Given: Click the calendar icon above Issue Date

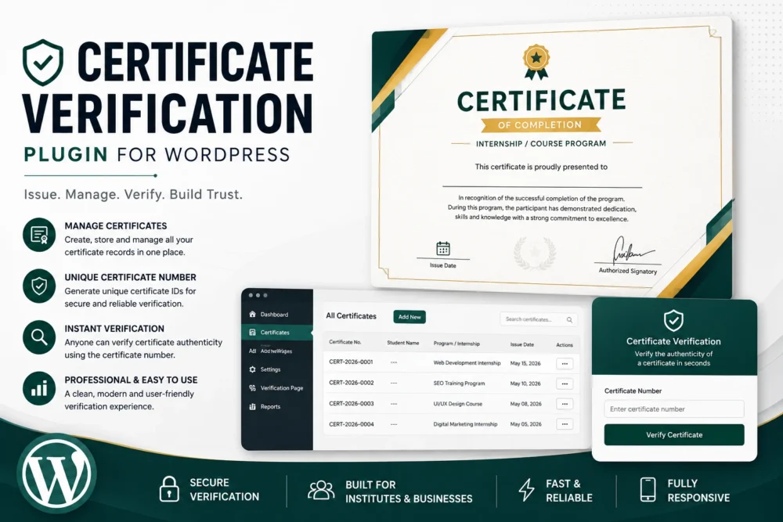Looking at the screenshot, I should [443, 248].
